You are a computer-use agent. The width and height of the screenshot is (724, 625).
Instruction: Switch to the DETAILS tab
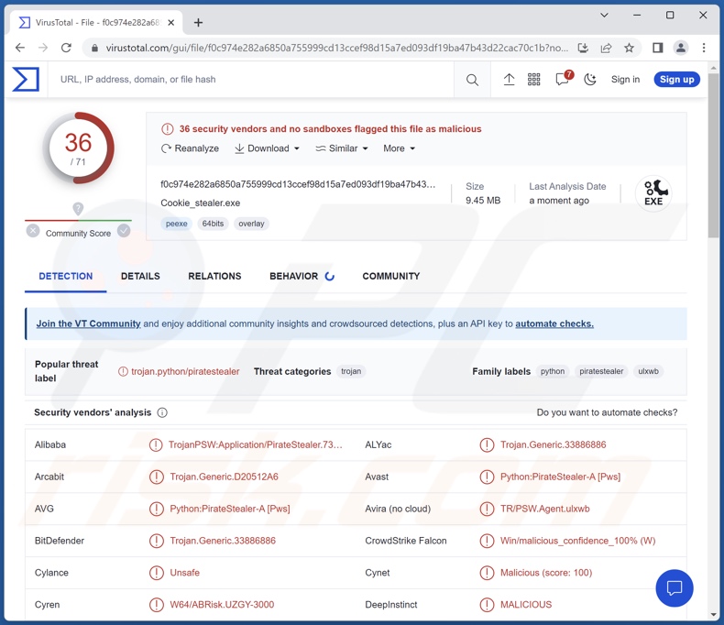140,276
